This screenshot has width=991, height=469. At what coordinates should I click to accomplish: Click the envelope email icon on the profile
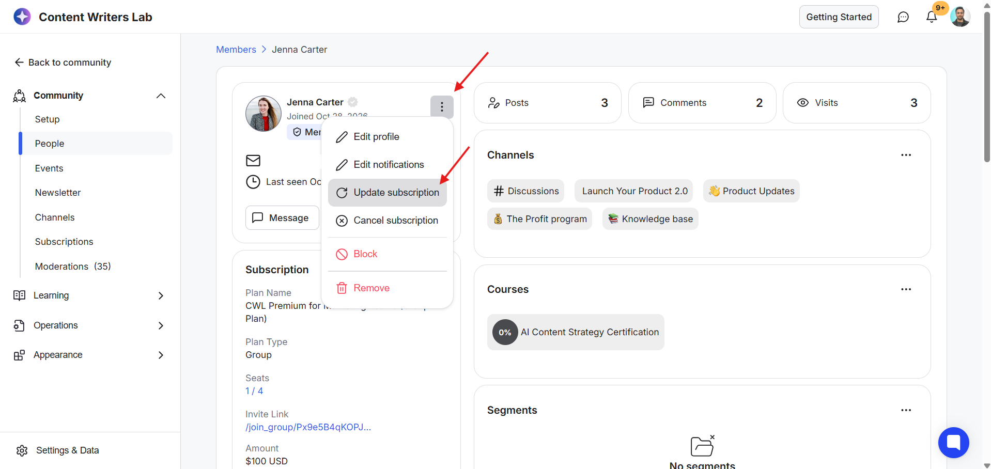pyautogui.click(x=253, y=161)
